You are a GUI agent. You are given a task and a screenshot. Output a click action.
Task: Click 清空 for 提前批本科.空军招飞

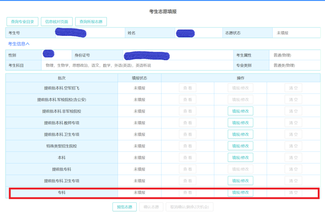tap(293, 88)
